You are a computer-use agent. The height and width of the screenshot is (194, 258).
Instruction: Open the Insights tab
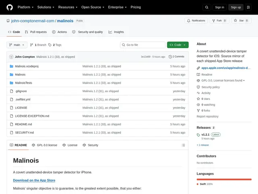tap(116, 32)
